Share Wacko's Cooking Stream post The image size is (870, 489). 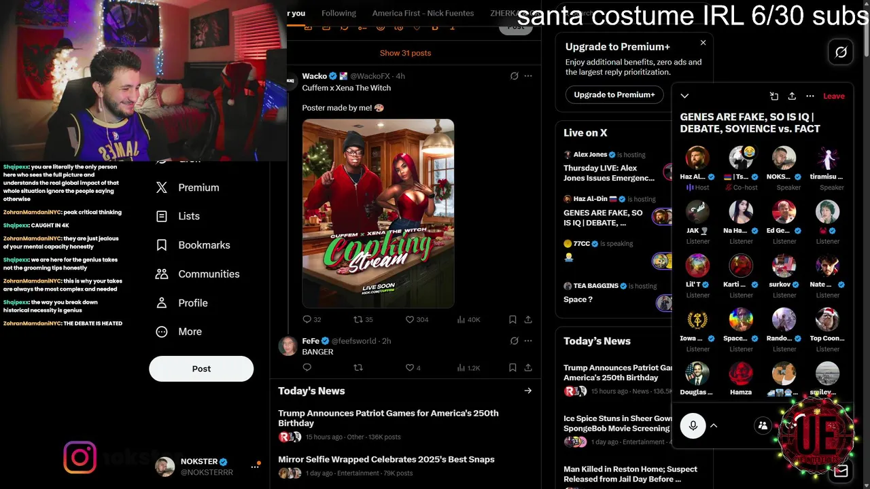click(x=528, y=319)
